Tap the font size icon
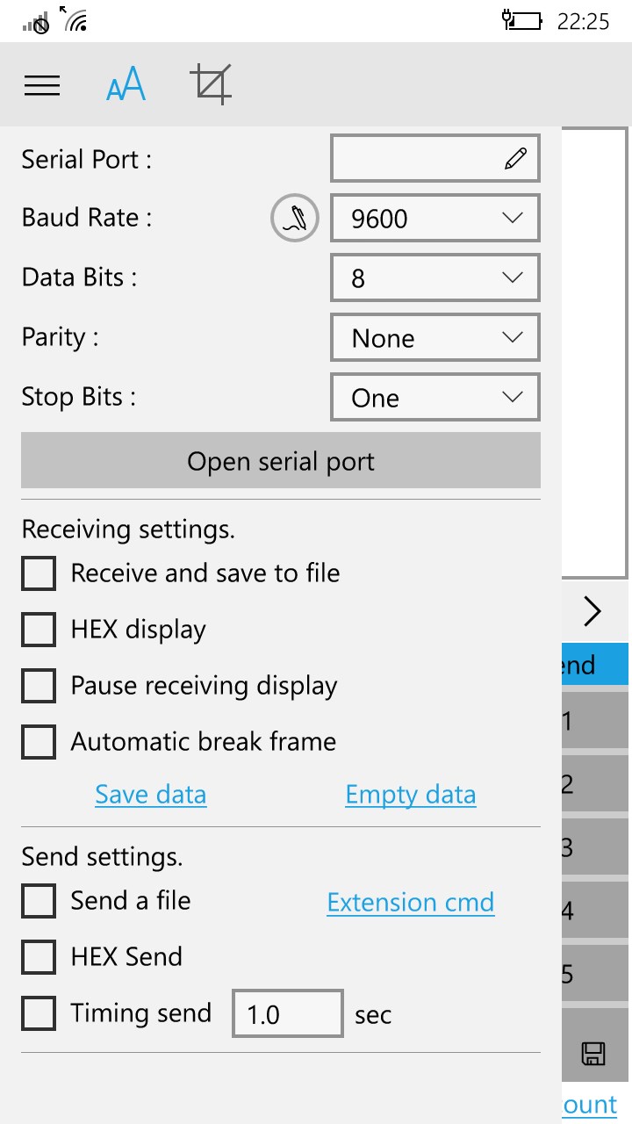Viewport: 632px width, 1124px height. pyautogui.click(x=126, y=85)
